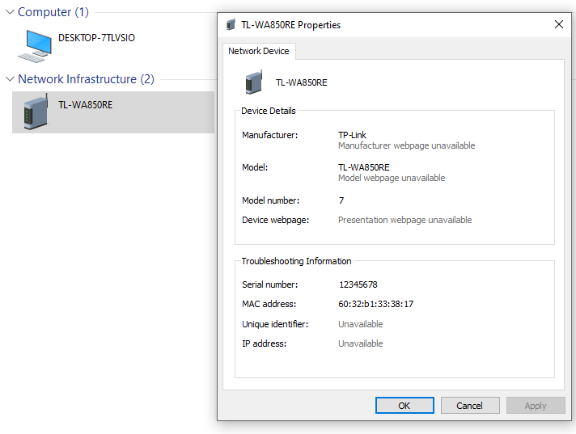
Task: Click the OK button
Action: (404, 406)
